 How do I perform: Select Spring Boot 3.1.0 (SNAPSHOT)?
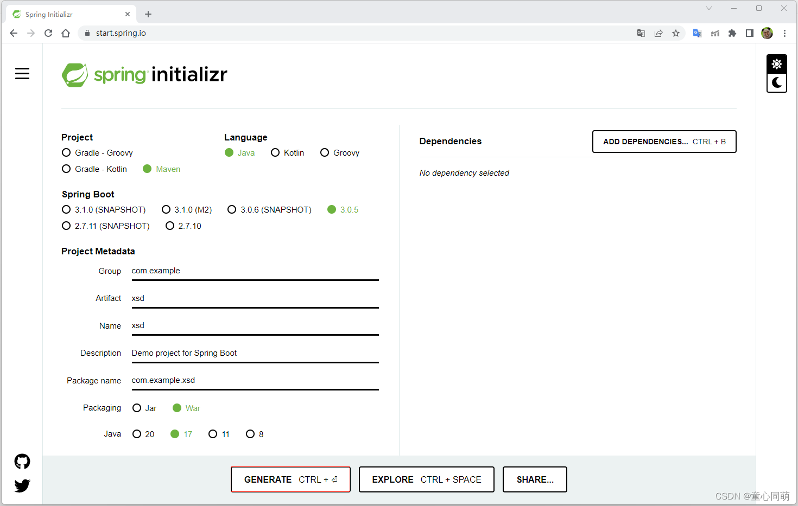coord(104,210)
